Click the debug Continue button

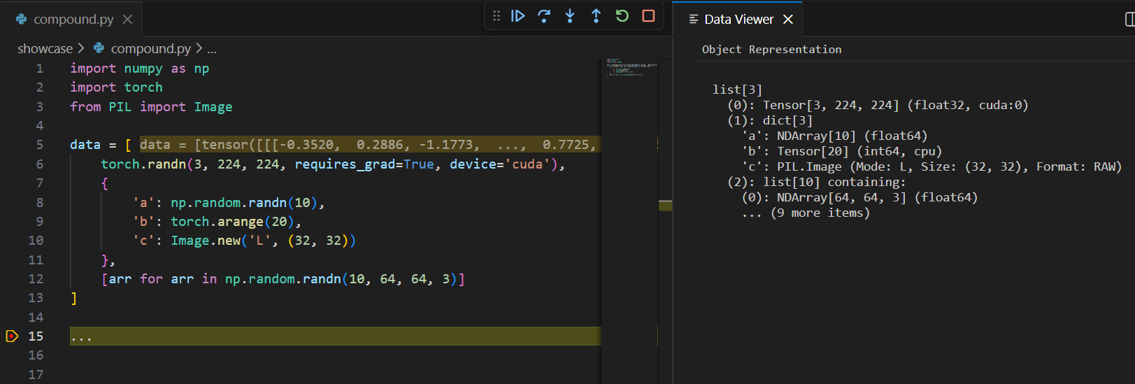517,16
